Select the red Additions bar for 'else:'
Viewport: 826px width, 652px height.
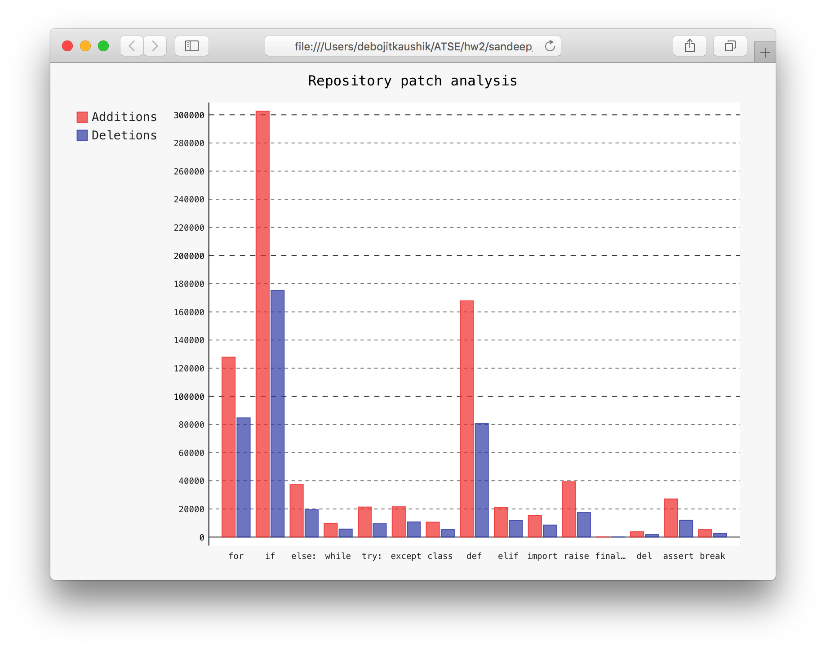point(297,511)
